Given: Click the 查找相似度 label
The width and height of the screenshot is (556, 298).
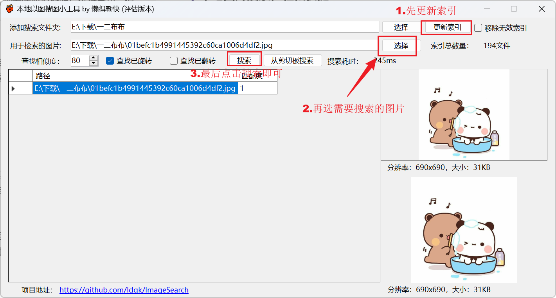Looking at the screenshot, I should 40,61.
